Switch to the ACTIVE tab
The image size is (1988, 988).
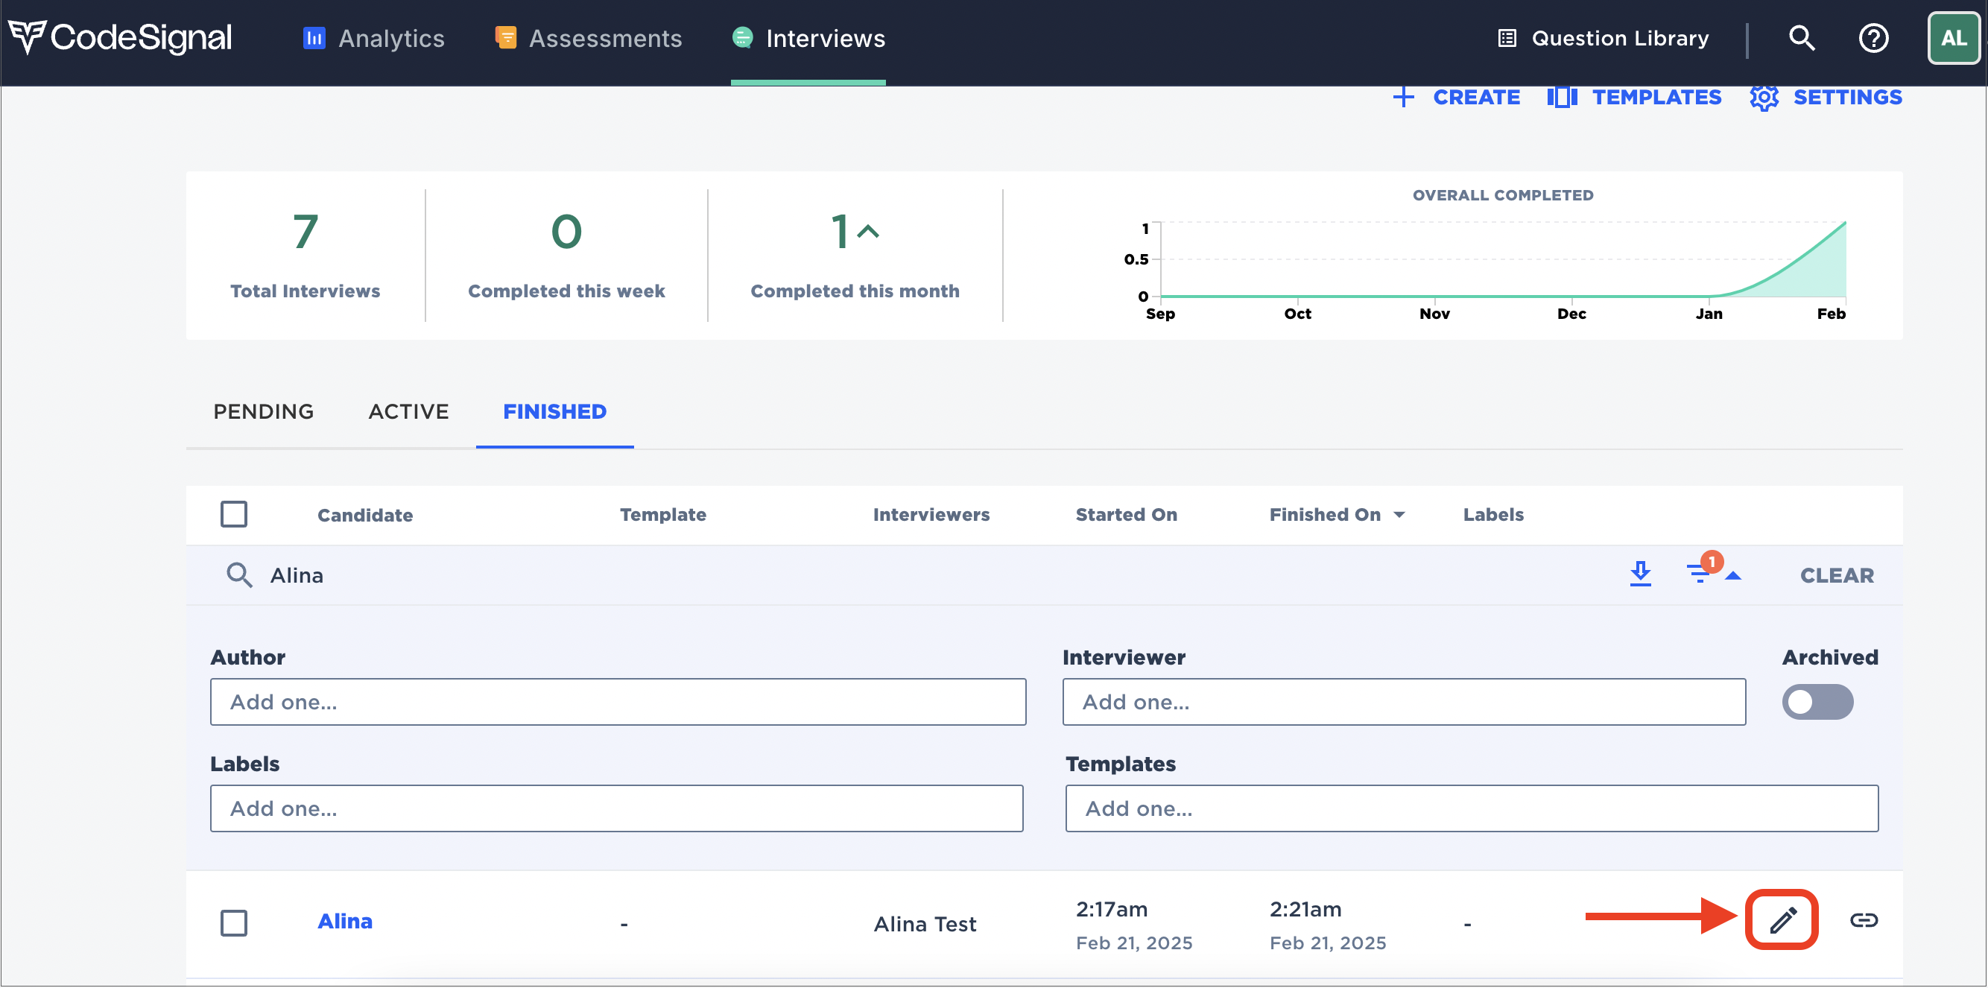click(x=408, y=411)
